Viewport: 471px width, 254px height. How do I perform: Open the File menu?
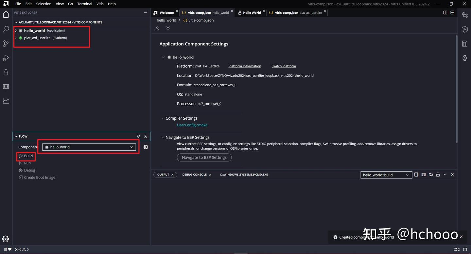(18, 4)
